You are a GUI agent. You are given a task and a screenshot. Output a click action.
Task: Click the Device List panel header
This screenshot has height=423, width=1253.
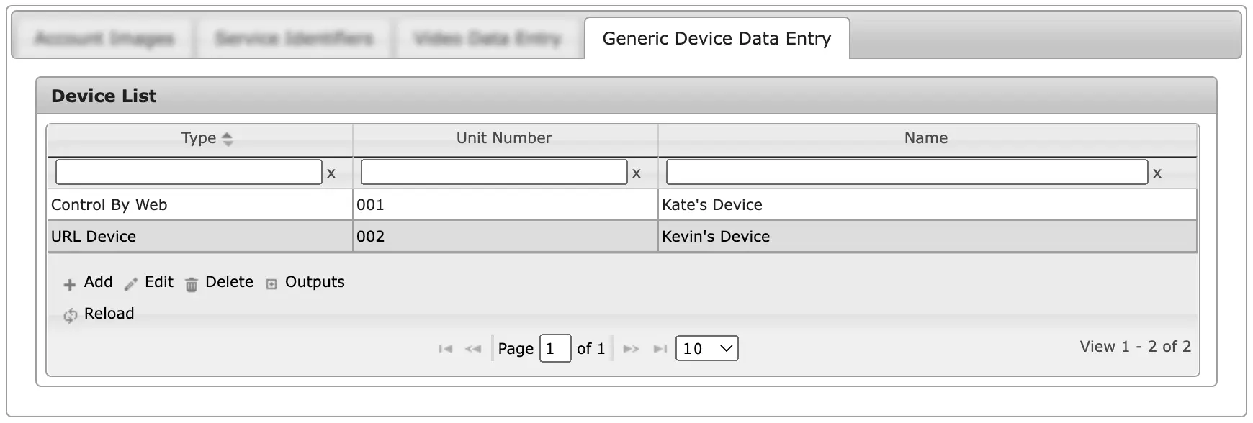(x=626, y=96)
